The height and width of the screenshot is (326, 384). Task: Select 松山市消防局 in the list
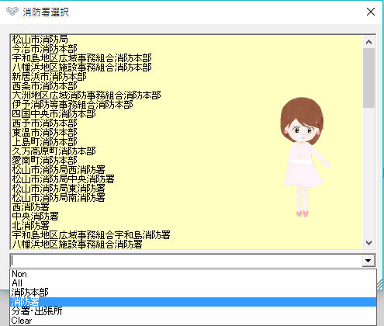click(x=40, y=40)
